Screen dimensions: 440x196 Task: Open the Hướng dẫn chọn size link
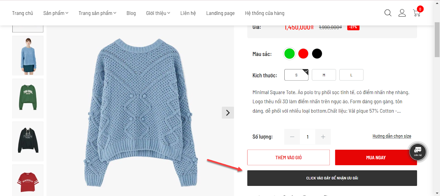[x=392, y=136]
